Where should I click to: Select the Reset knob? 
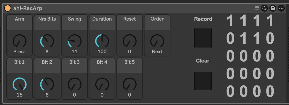tap(130, 41)
